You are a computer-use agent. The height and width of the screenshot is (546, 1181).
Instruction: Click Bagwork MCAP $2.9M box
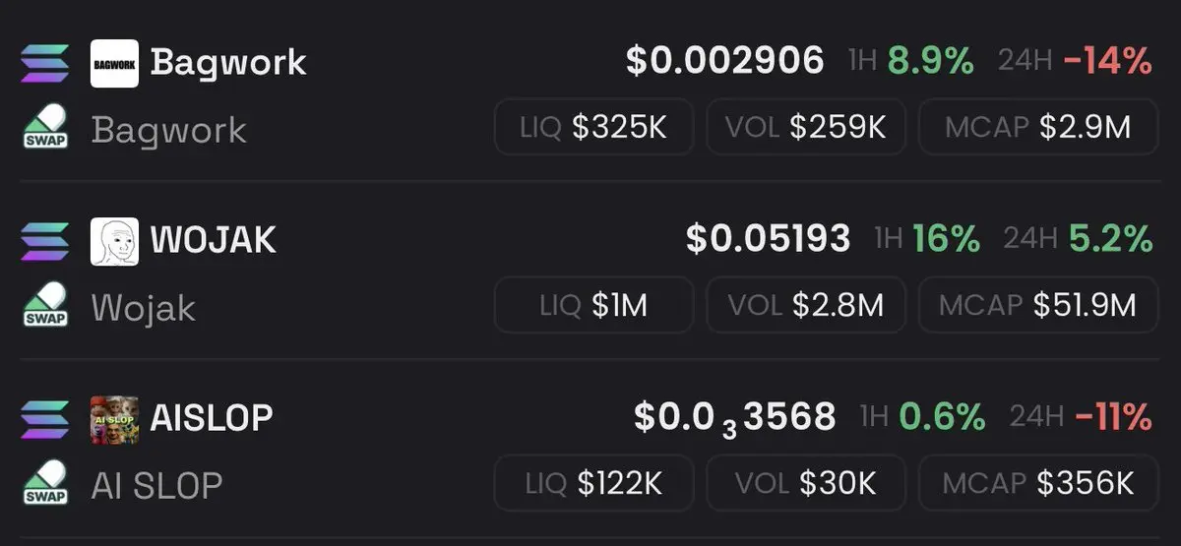point(1038,127)
